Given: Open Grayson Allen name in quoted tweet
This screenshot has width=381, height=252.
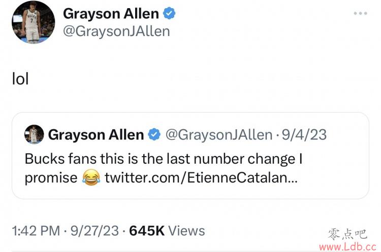Looking at the screenshot, I should point(96,134).
